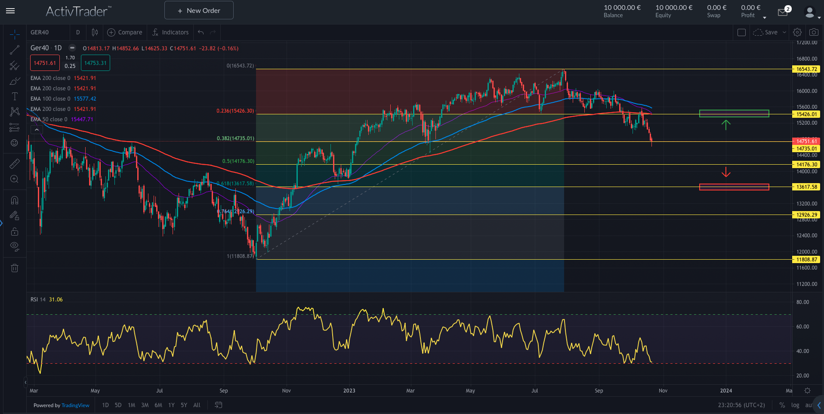Open the D interval selector
Image resolution: width=824 pixels, height=414 pixels.
(78, 32)
